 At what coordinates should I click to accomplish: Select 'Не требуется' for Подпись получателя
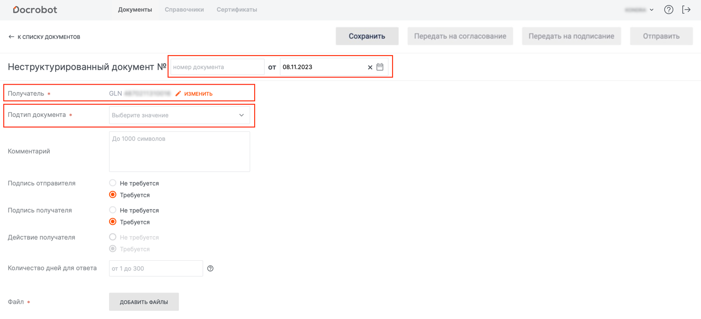pyautogui.click(x=113, y=210)
